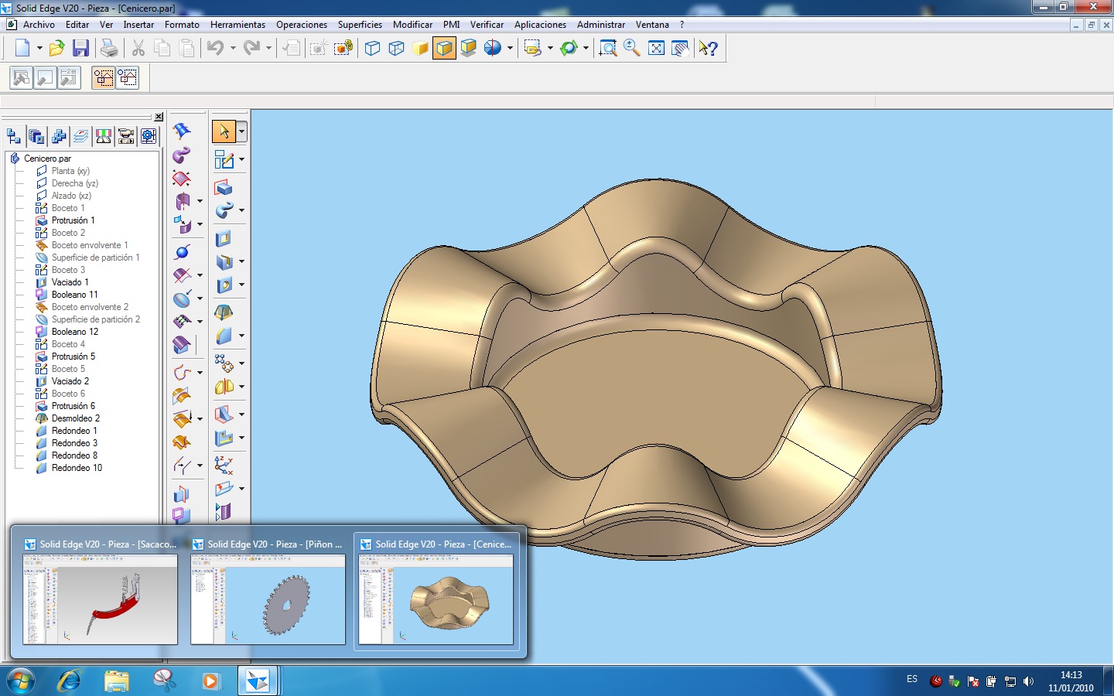Expand the Round tool flyout arrow
The image size is (1114, 696).
tap(241, 336)
